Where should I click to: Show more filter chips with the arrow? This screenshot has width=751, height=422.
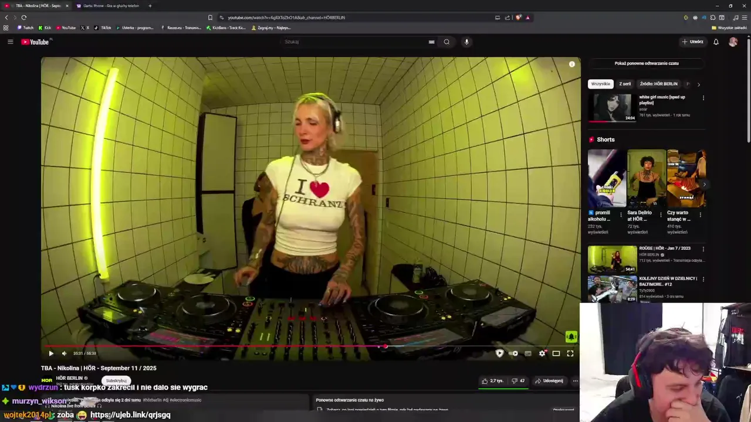[x=698, y=84]
